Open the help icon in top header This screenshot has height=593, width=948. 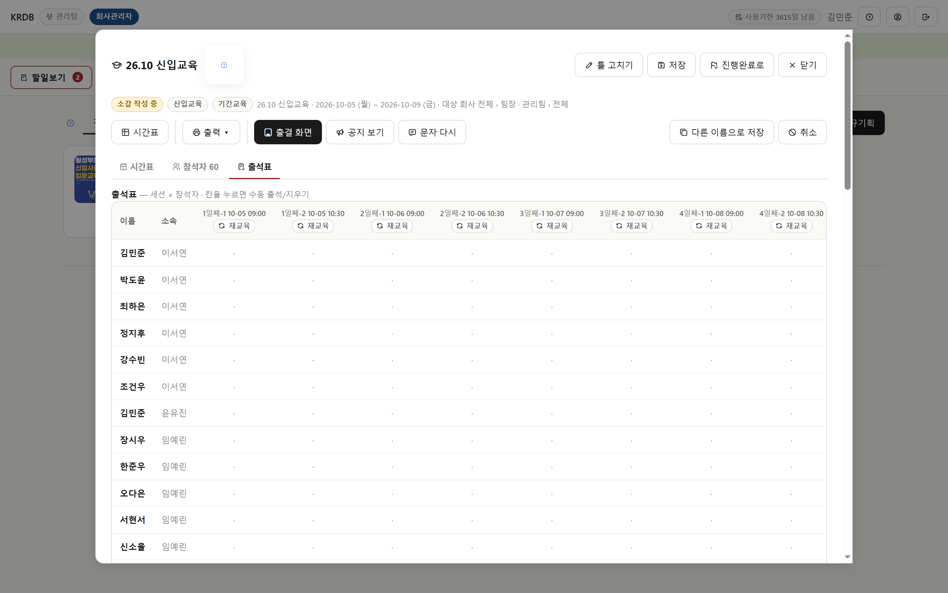[869, 17]
